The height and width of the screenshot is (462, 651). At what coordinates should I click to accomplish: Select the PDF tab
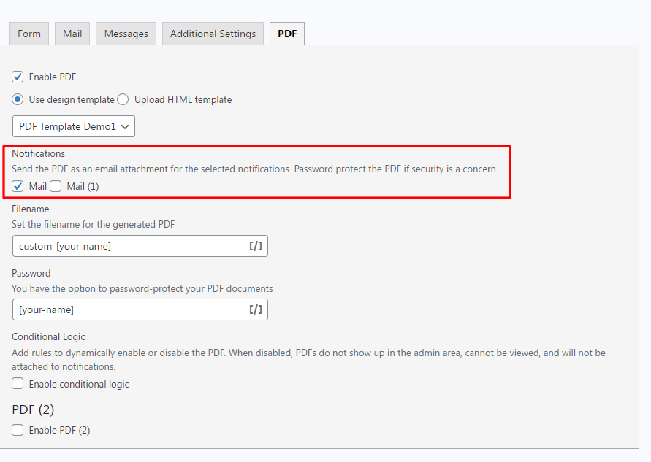coord(287,34)
